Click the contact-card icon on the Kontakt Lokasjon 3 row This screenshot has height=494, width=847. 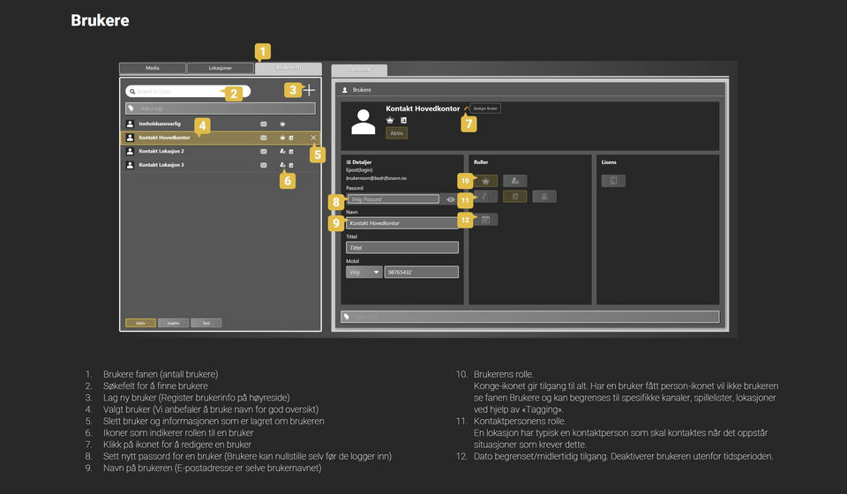291,165
